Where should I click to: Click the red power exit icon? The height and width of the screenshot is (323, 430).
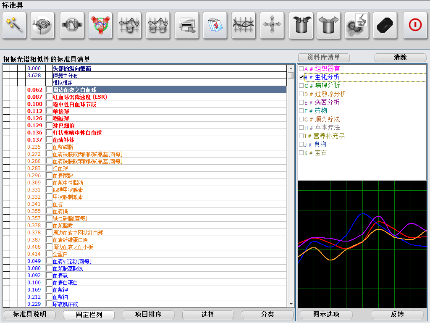[415, 25]
